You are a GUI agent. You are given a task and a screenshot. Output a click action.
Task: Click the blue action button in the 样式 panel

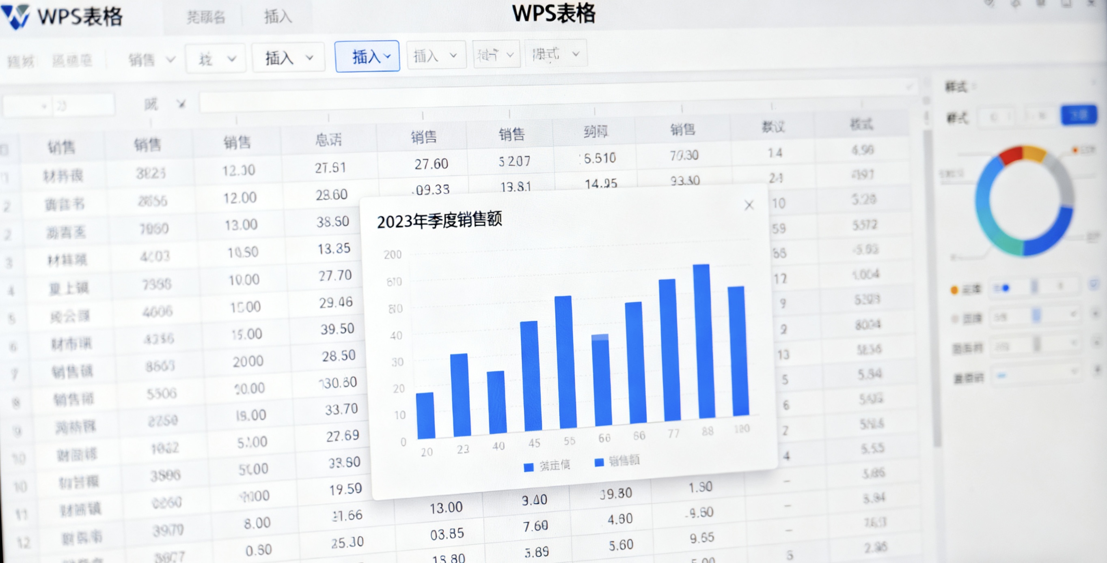[x=1079, y=116]
